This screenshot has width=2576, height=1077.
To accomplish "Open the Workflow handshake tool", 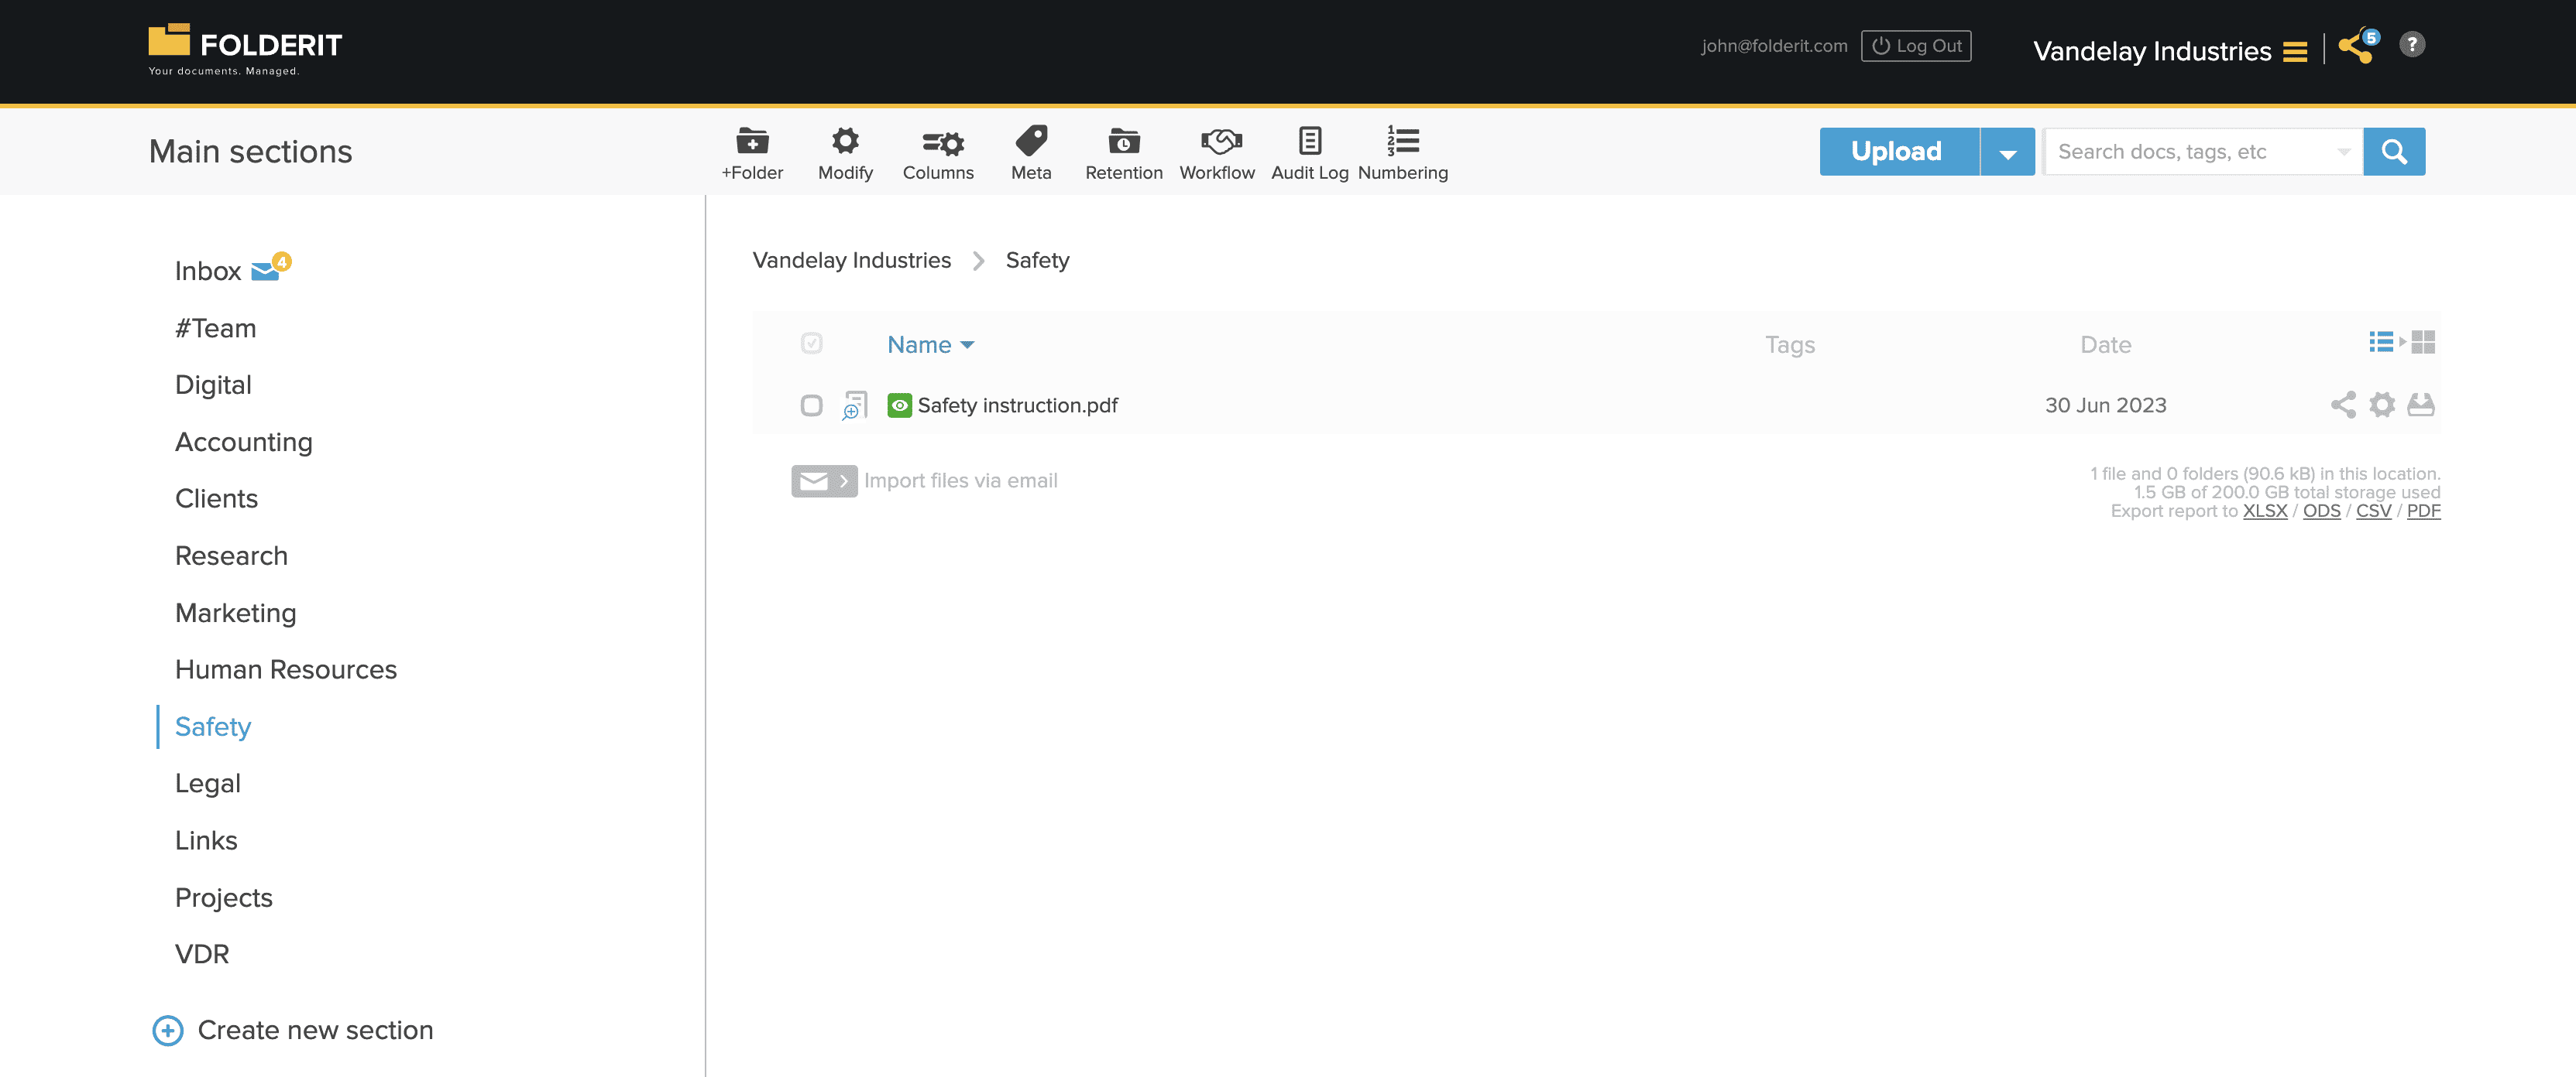I will click(1217, 153).
